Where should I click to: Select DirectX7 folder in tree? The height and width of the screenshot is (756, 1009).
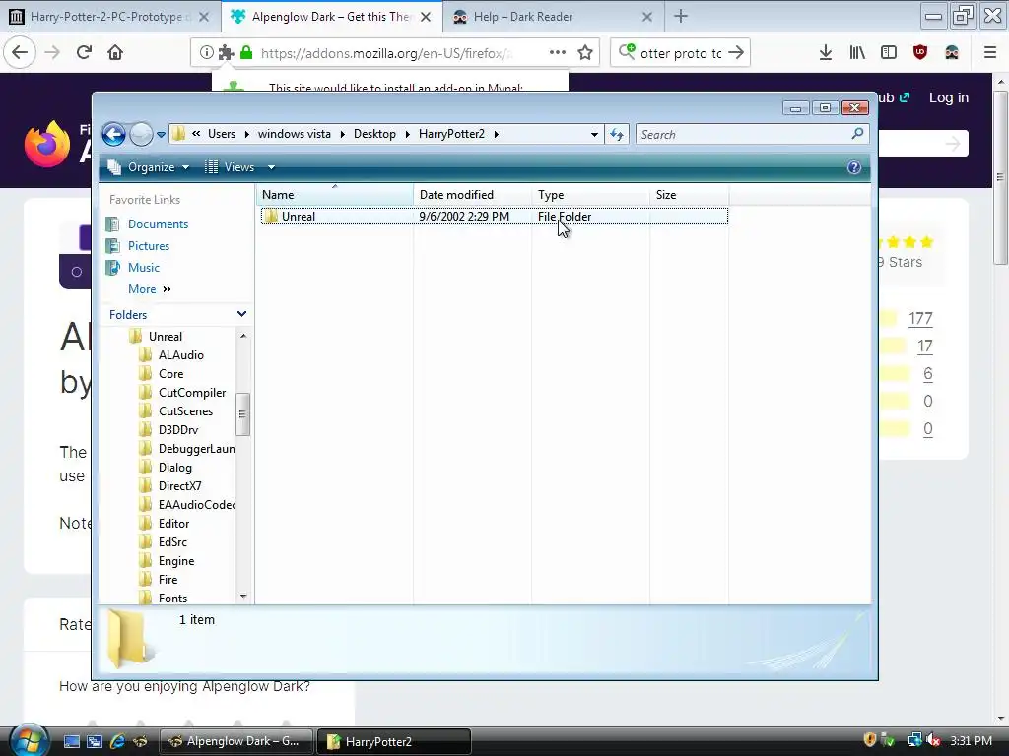(x=179, y=486)
